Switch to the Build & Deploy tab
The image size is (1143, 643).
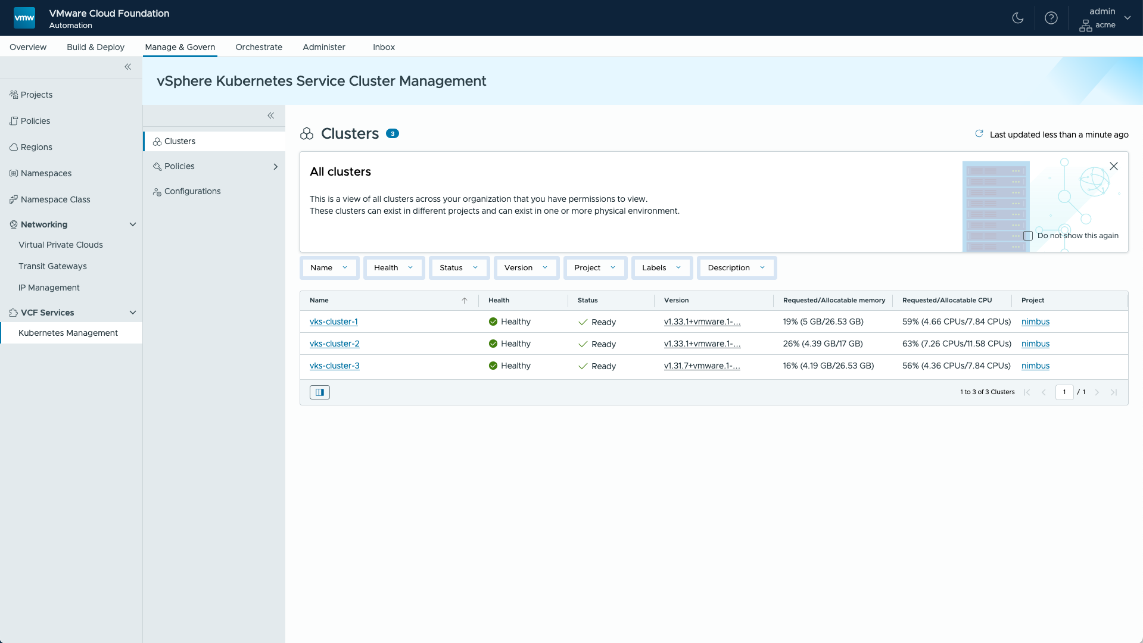pyautogui.click(x=95, y=47)
